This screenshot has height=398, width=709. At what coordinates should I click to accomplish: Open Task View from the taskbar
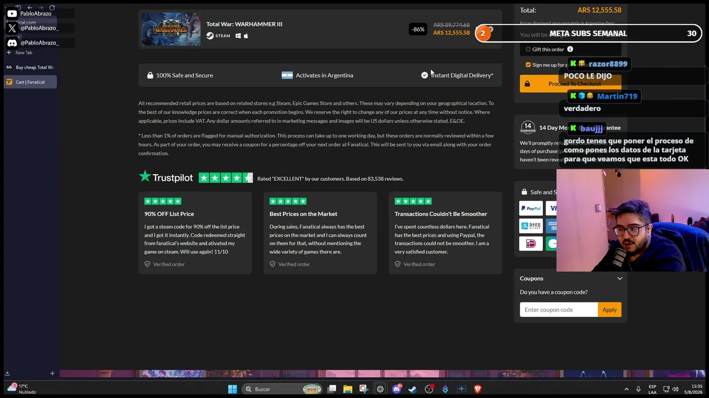(x=332, y=389)
